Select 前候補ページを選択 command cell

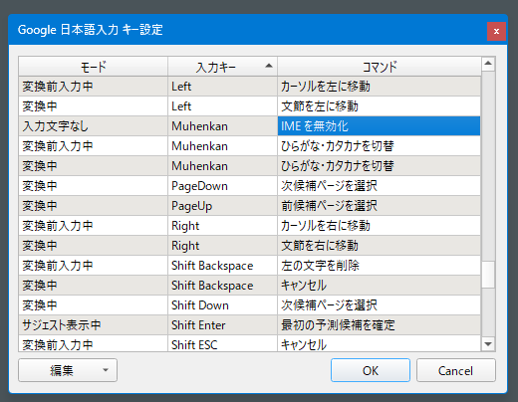[x=379, y=206]
